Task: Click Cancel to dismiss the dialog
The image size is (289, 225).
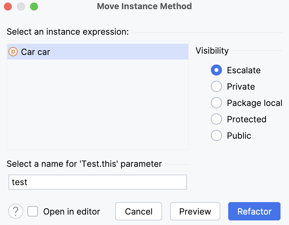Action: (x=138, y=211)
